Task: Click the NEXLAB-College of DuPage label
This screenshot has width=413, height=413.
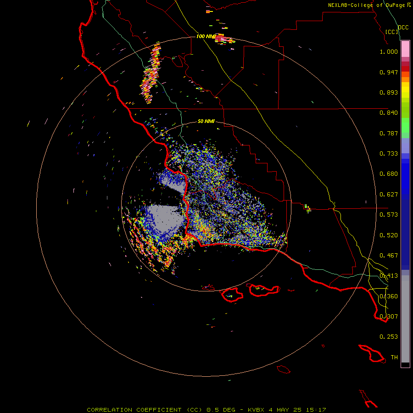Action: pos(366,5)
